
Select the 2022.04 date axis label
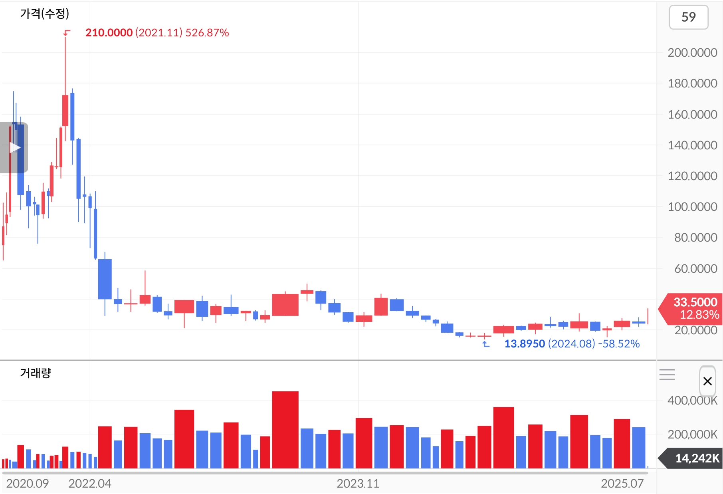tap(90, 484)
